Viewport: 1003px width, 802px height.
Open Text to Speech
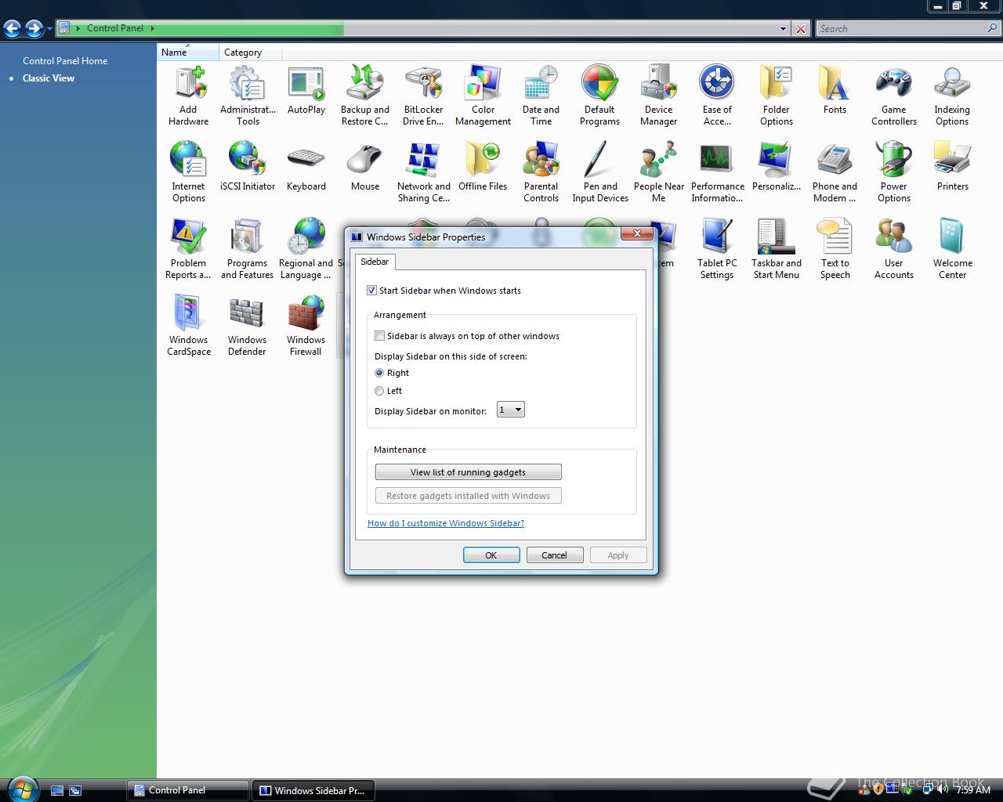pyautogui.click(x=835, y=249)
